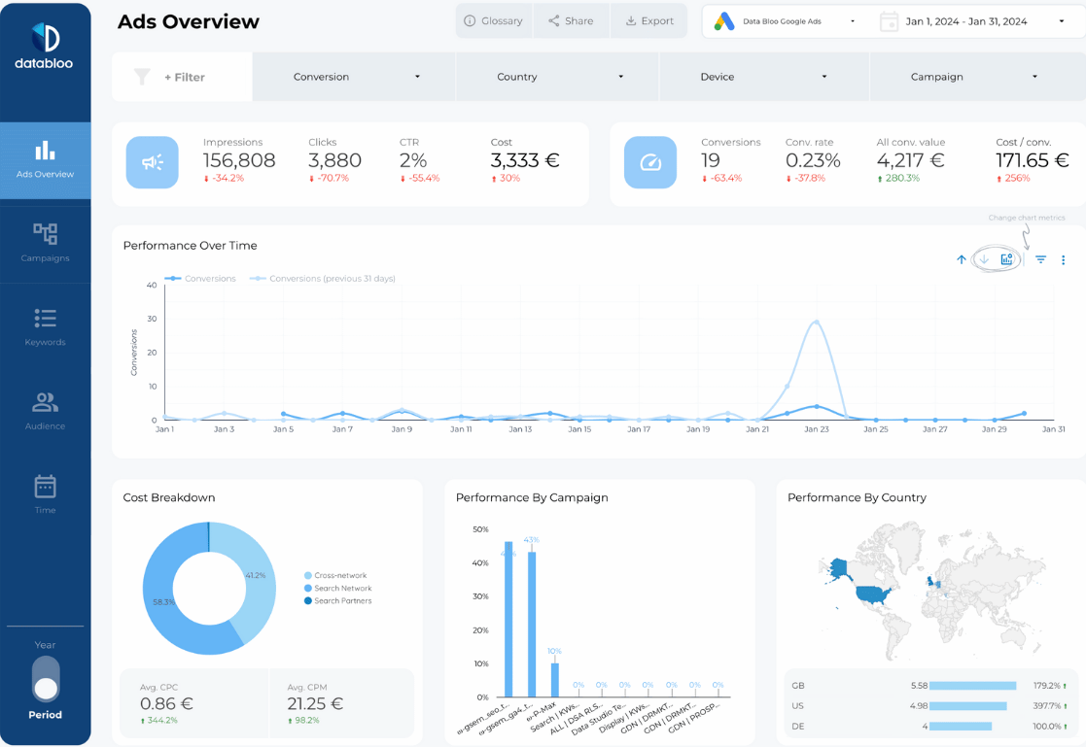Click the Share button
The width and height of the screenshot is (1086, 747).
(x=572, y=20)
